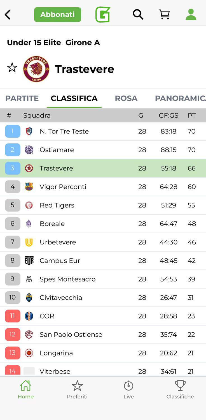Tap the green G app logo
Screen dimensions: 206x420
click(103, 15)
